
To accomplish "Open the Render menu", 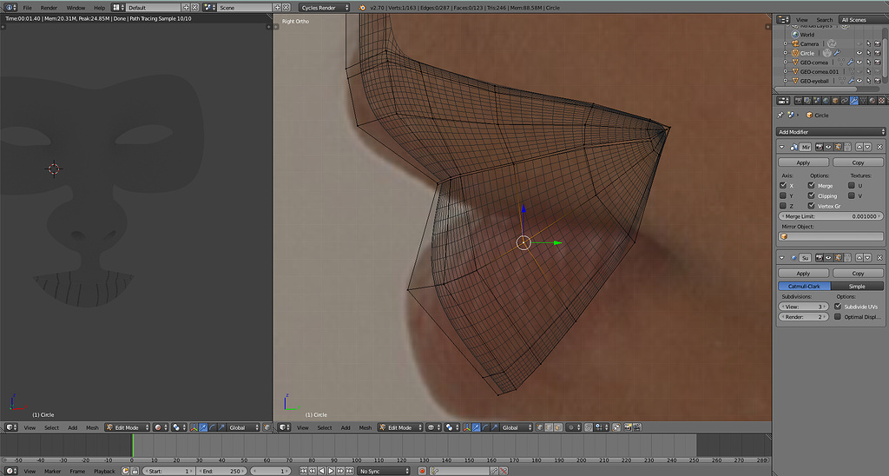I will pyautogui.click(x=49, y=7).
